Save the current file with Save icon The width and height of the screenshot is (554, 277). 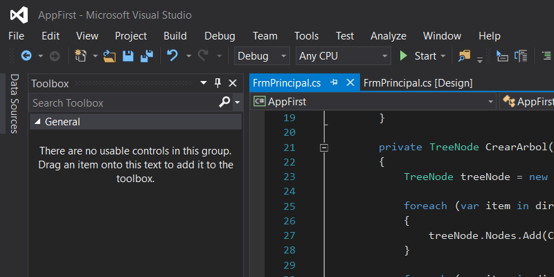coord(128,56)
